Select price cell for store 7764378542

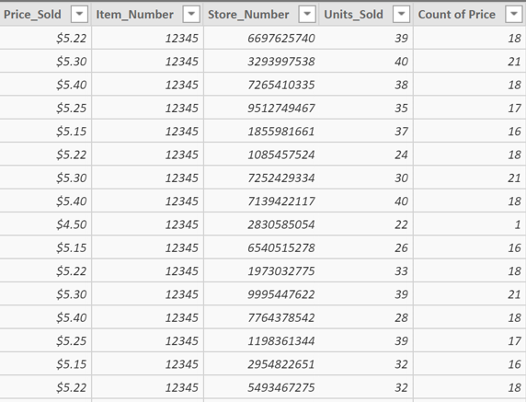45,317
